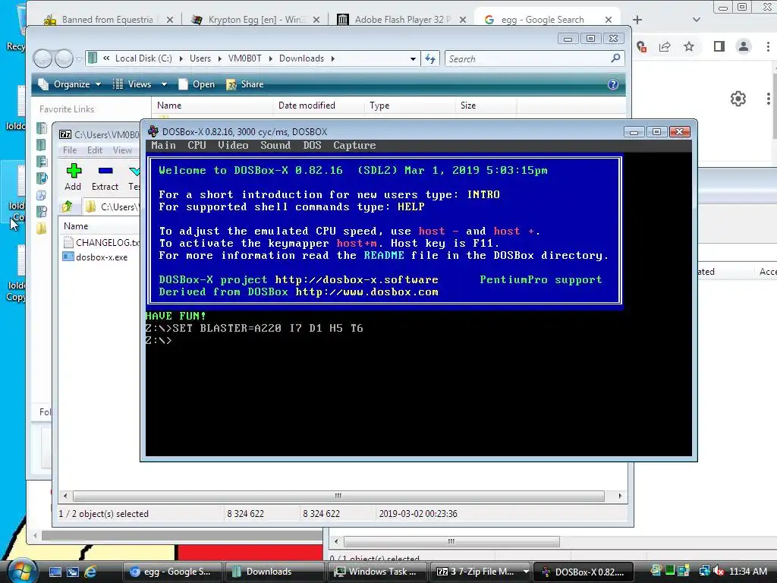Click the Name column header in 7-Zip
The image size is (777, 583).
pyautogui.click(x=99, y=226)
